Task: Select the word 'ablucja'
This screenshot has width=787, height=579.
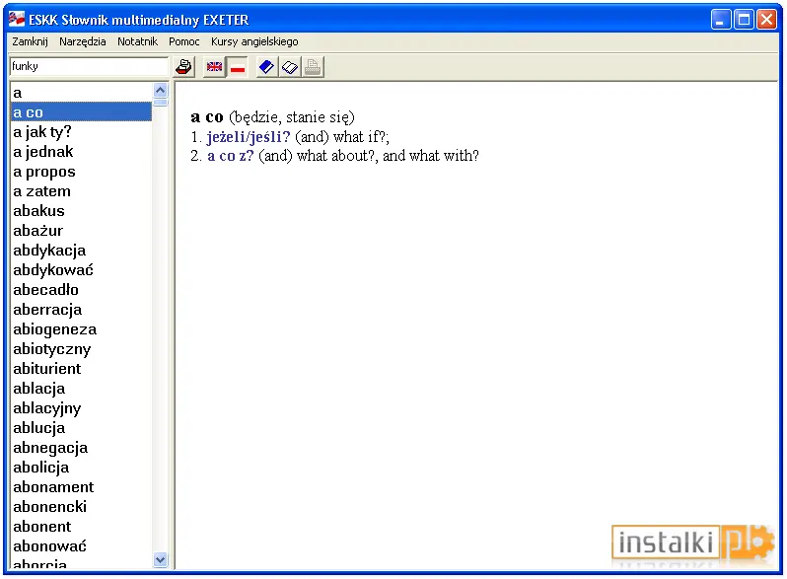Action: pyautogui.click(x=81, y=428)
